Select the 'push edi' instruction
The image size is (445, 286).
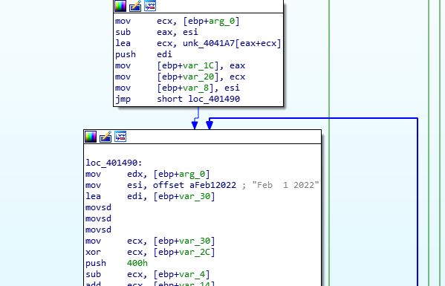[143, 54]
